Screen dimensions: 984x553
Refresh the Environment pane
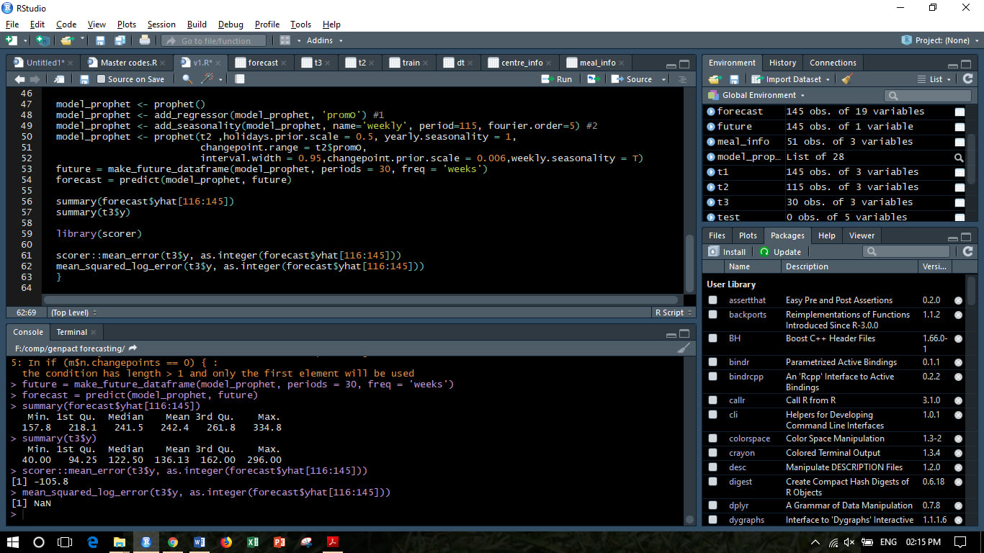(x=967, y=79)
